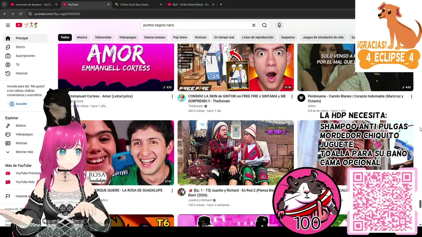View site information icon in the address bar
The width and height of the screenshot is (422, 237).
point(30,14)
